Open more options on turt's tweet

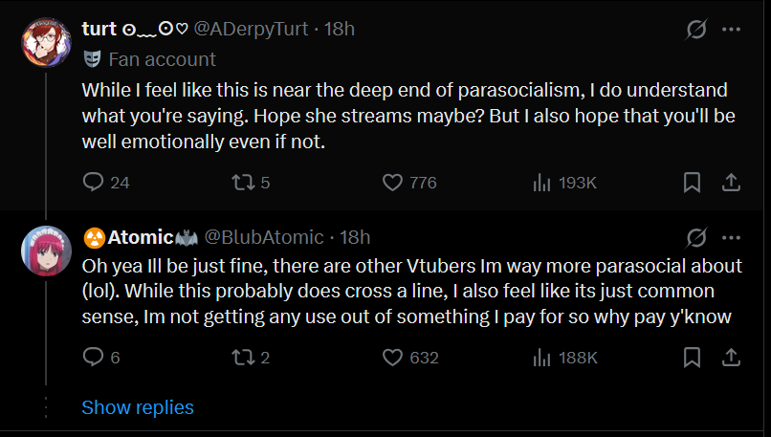[731, 29]
